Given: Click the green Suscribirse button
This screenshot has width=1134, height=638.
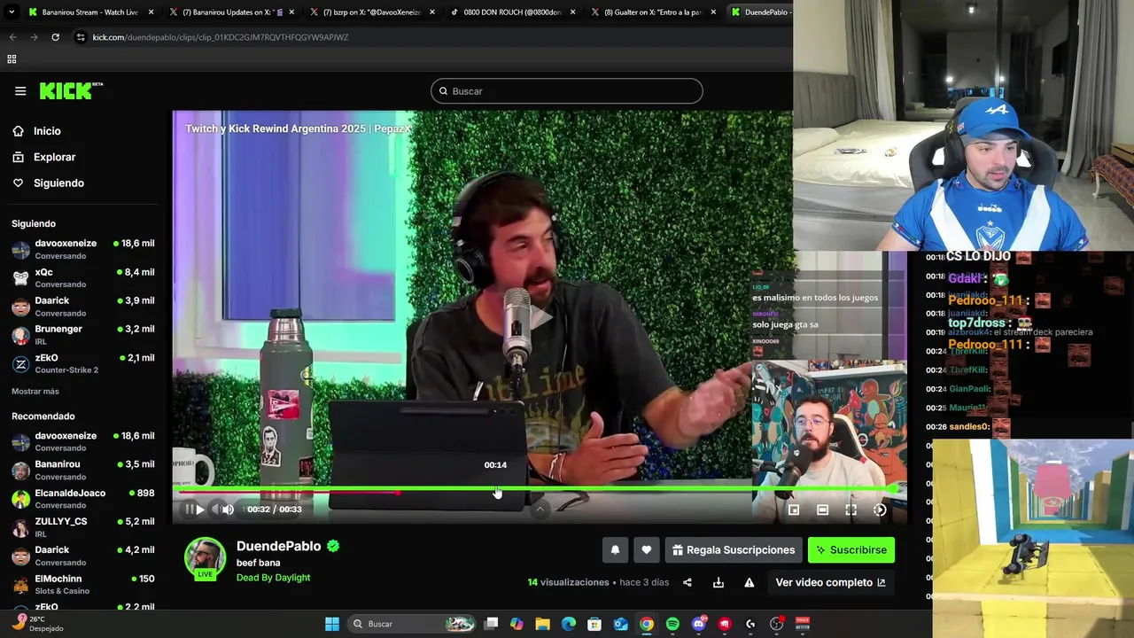Looking at the screenshot, I should click(851, 550).
